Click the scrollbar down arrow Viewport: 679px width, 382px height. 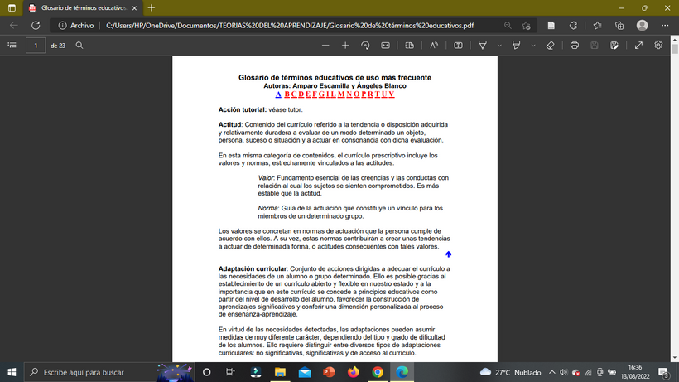675,358
